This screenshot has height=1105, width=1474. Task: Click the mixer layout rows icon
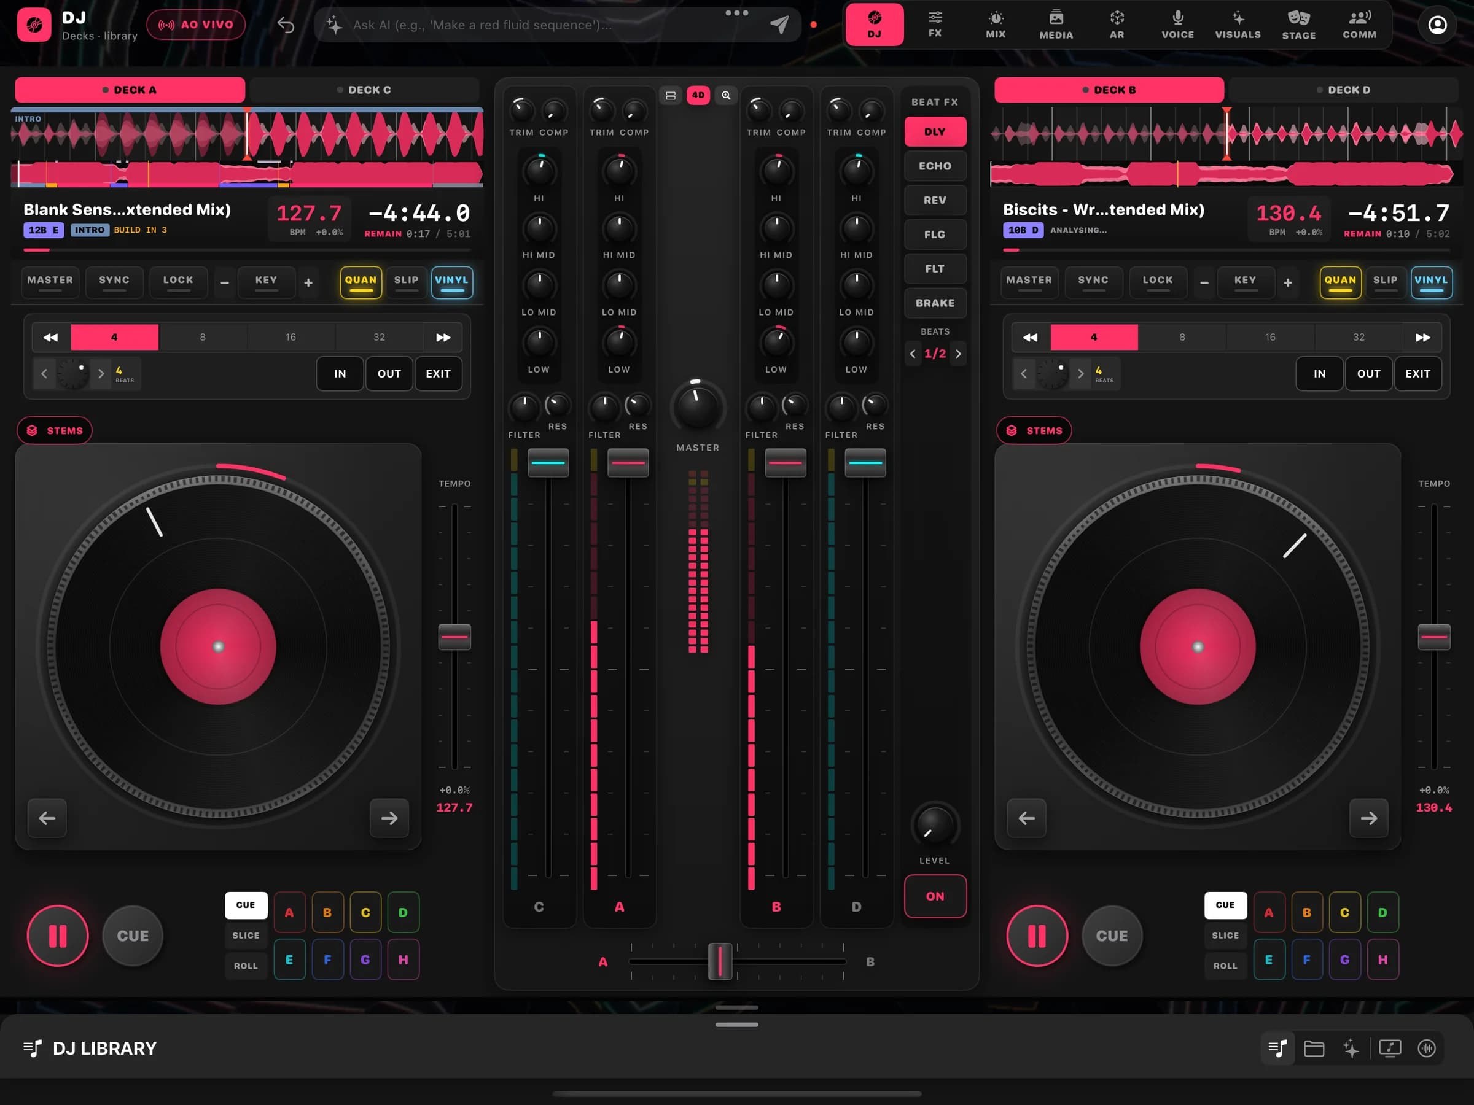coord(671,95)
